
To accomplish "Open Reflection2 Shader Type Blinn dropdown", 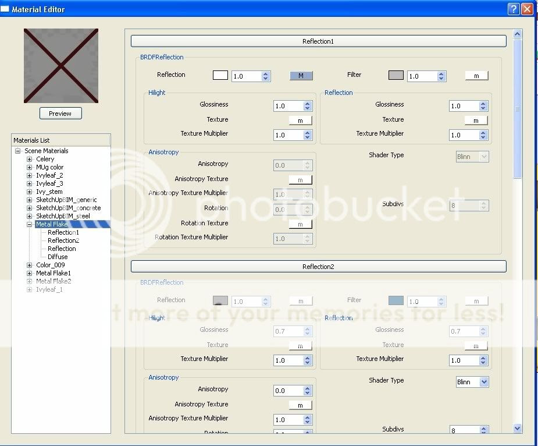I will tap(472, 382).
